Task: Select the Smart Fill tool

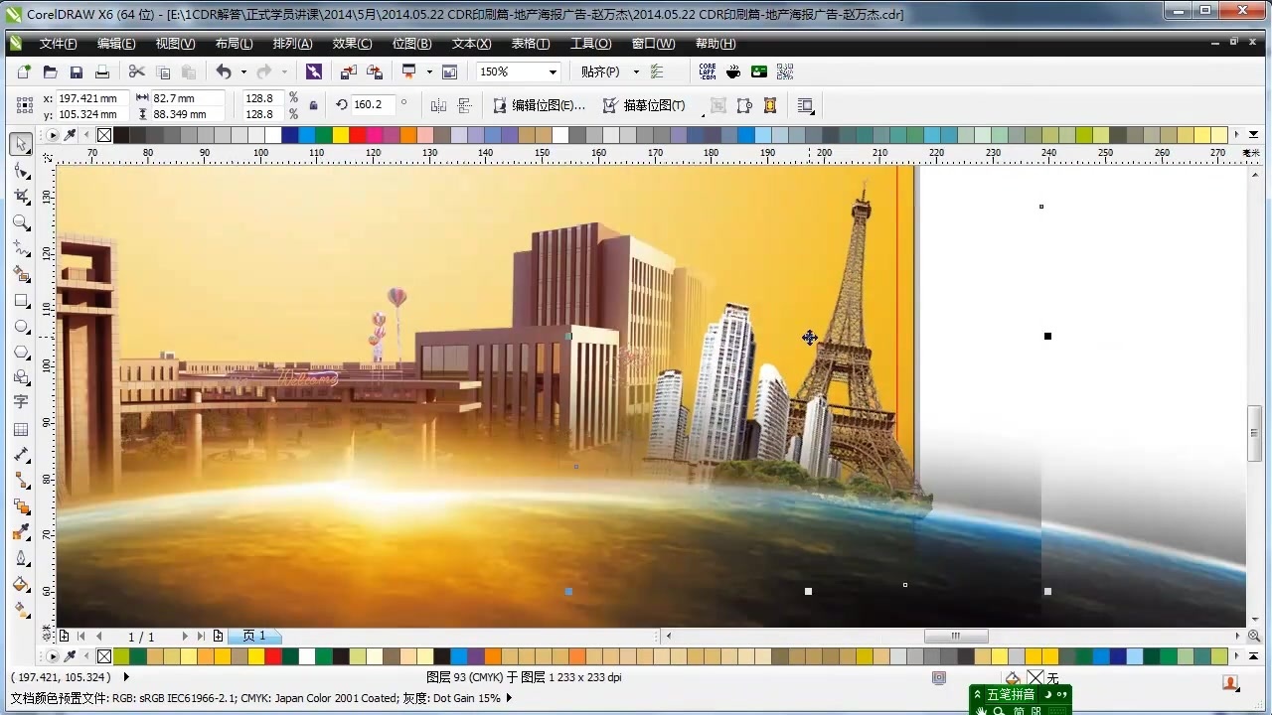Action: coord(21,274)
